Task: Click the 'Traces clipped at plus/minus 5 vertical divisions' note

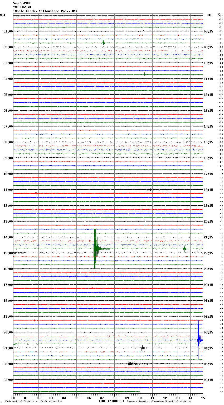Action: tap(159, 401)
